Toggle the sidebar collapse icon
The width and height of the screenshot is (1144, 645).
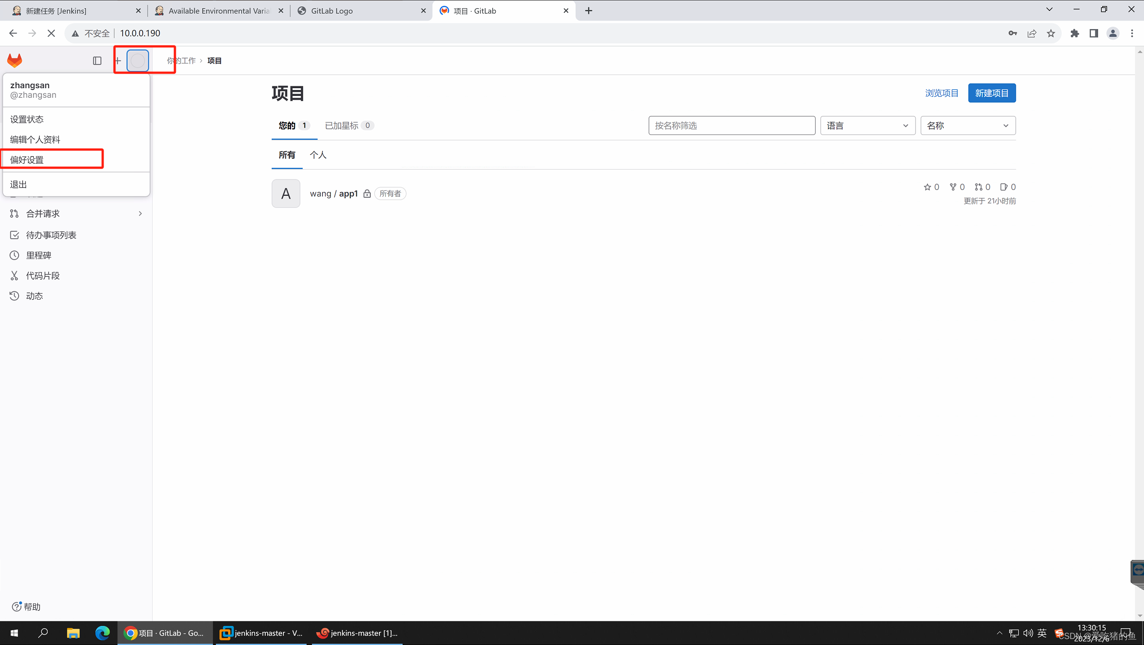click(x=97, y=60)
